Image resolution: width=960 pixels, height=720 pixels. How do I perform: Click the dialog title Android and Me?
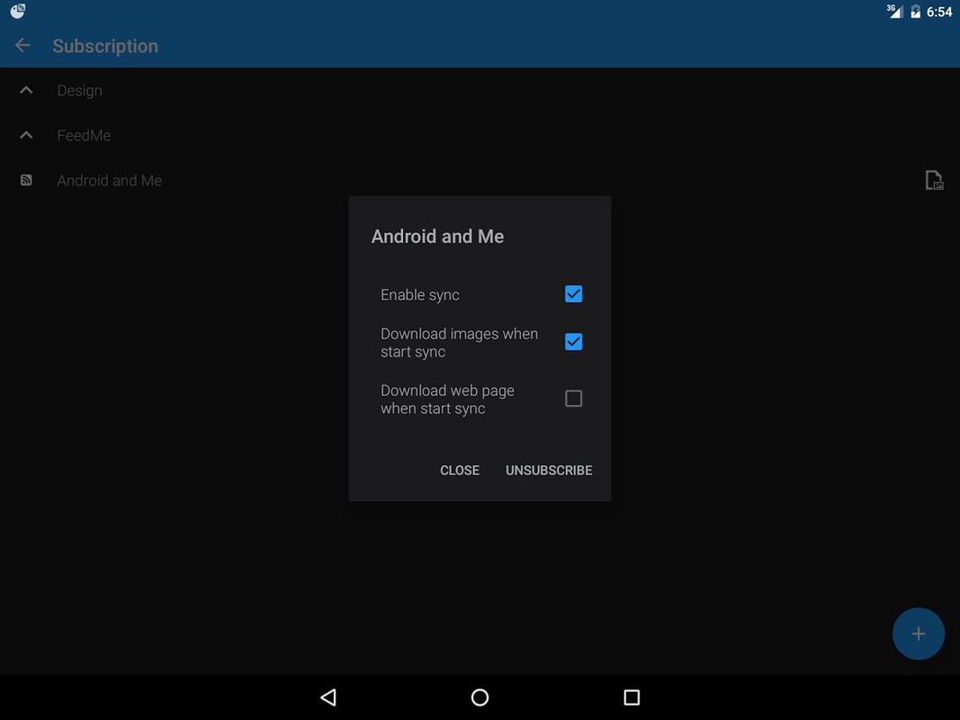[437, 237]
